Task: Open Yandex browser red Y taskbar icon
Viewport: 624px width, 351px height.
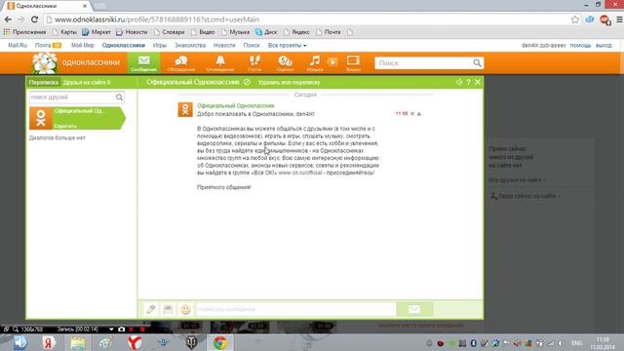Action: [135, 342]
